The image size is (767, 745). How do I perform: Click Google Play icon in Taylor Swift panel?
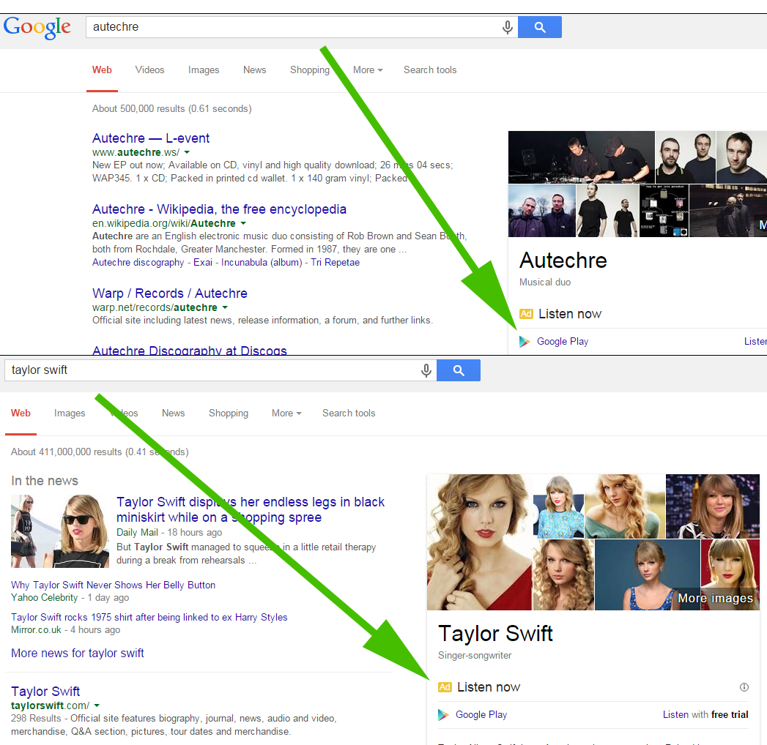point(443,715)
